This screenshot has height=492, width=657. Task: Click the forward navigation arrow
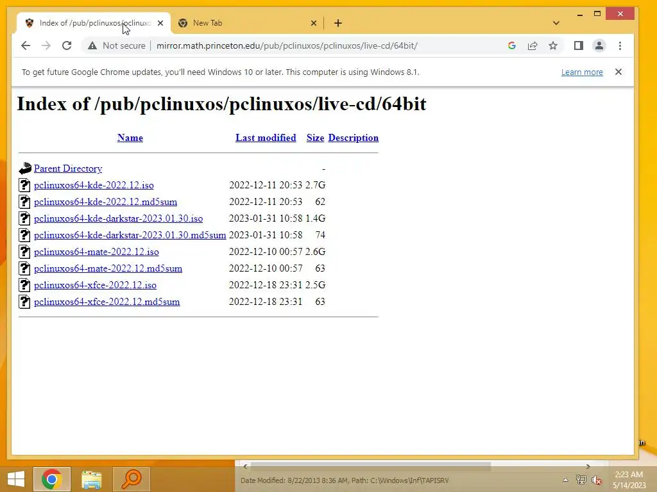tap(46, 45)
